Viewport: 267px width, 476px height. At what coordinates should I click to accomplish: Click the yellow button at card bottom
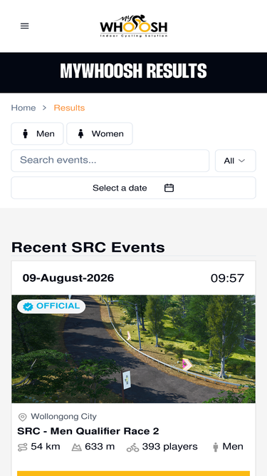134,473
